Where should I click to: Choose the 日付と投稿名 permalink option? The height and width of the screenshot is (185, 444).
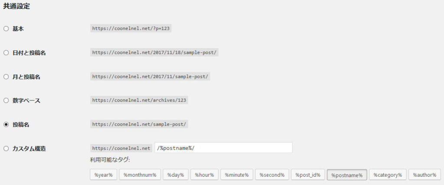click(x=6, y=53)
